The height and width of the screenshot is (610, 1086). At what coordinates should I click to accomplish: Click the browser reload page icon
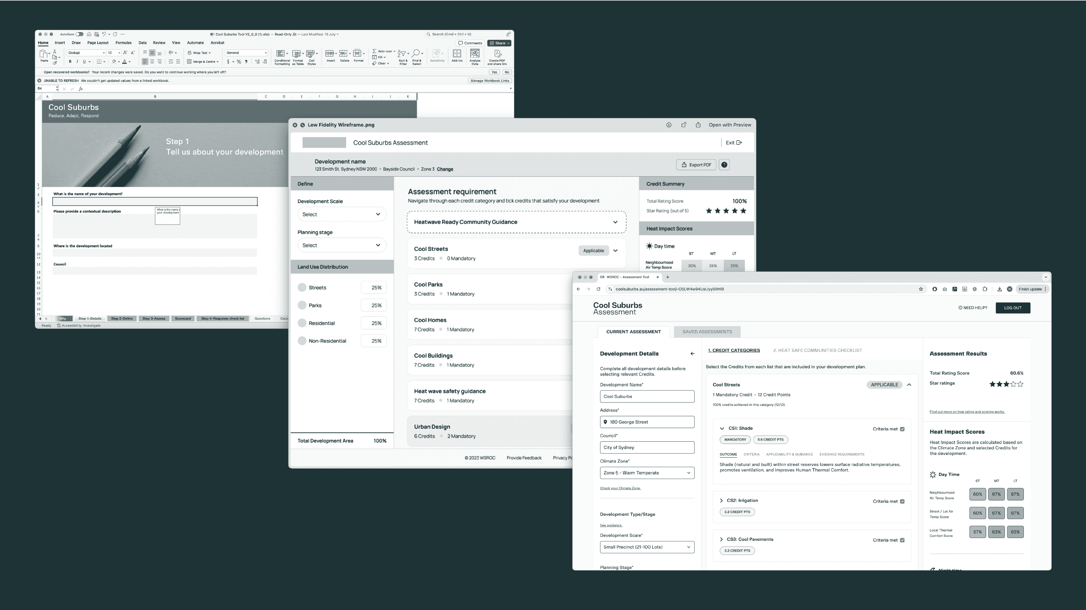(598, 289)
